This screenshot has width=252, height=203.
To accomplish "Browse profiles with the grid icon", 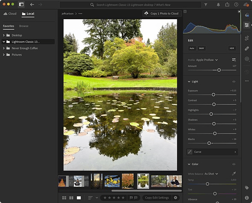I will coord(234,60).
